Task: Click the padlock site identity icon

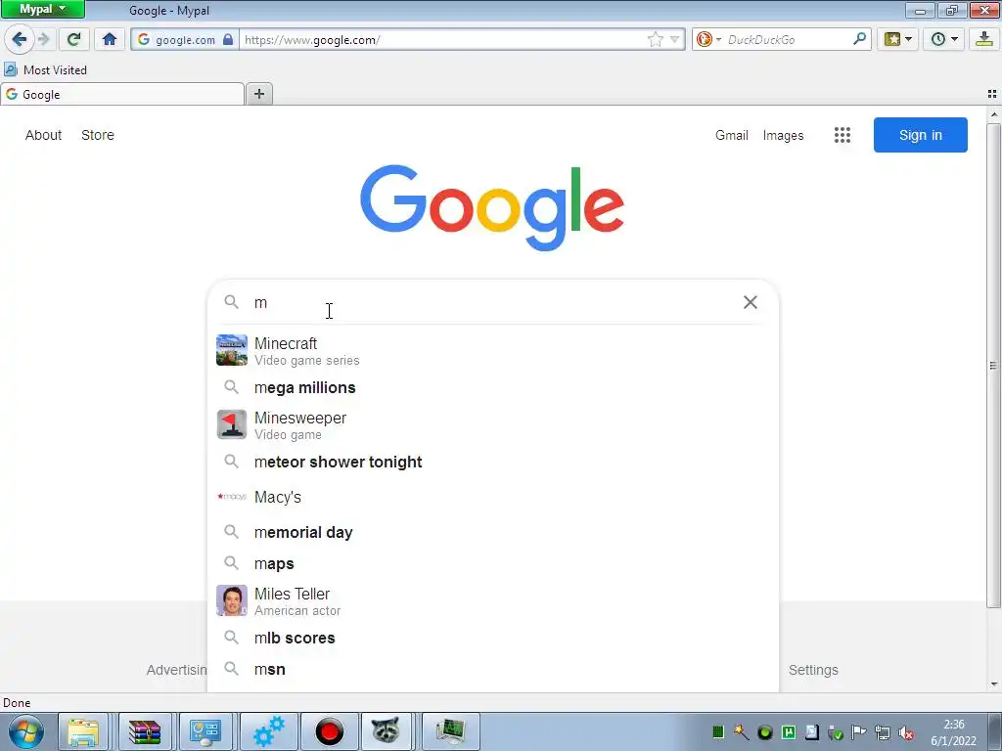Action: pyautogui.click(x=228, y=39)
